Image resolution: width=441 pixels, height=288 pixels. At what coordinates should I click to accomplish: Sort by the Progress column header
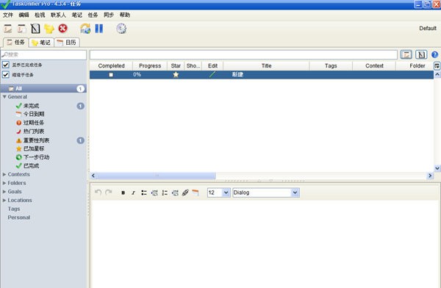point(150,66)
